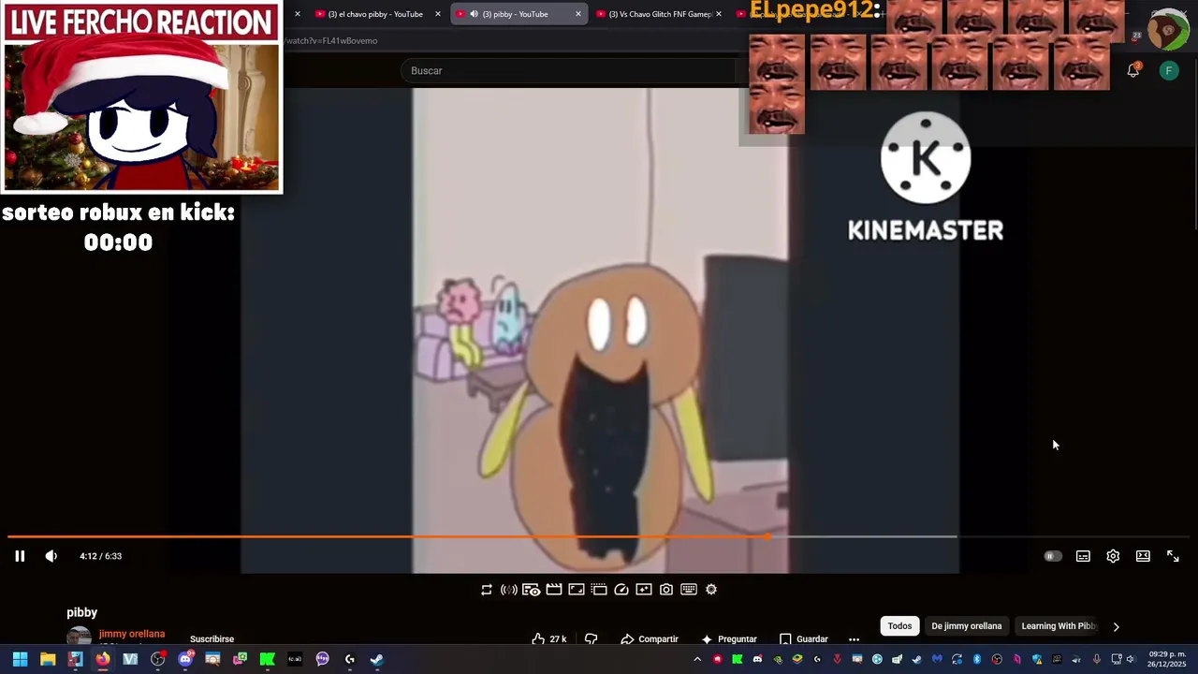This screenshot has height=674, width=1198.
Task: Close the el chavo pibby tab
Action: point(437,14)
